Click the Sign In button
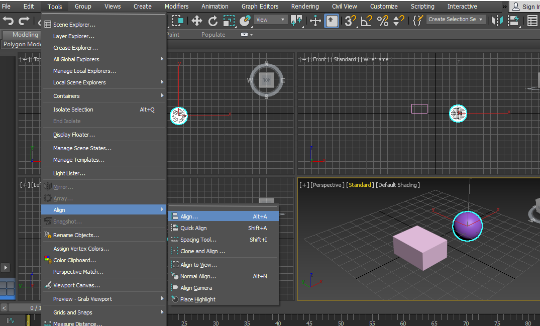 (x=527, y=7)
